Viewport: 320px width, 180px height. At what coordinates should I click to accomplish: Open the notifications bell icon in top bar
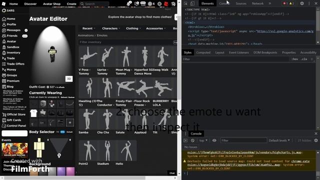[129, 3]
